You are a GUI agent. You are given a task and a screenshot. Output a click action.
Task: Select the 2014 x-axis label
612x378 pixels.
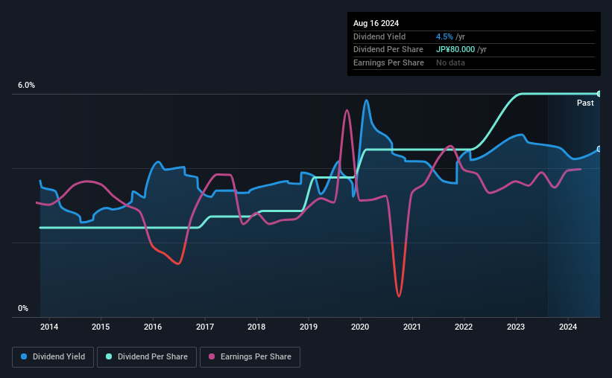coord(49,327)
